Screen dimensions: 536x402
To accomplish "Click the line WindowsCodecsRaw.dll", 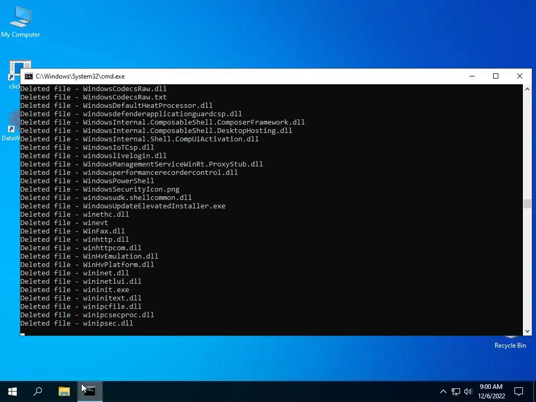I will [x=93, y=89].
